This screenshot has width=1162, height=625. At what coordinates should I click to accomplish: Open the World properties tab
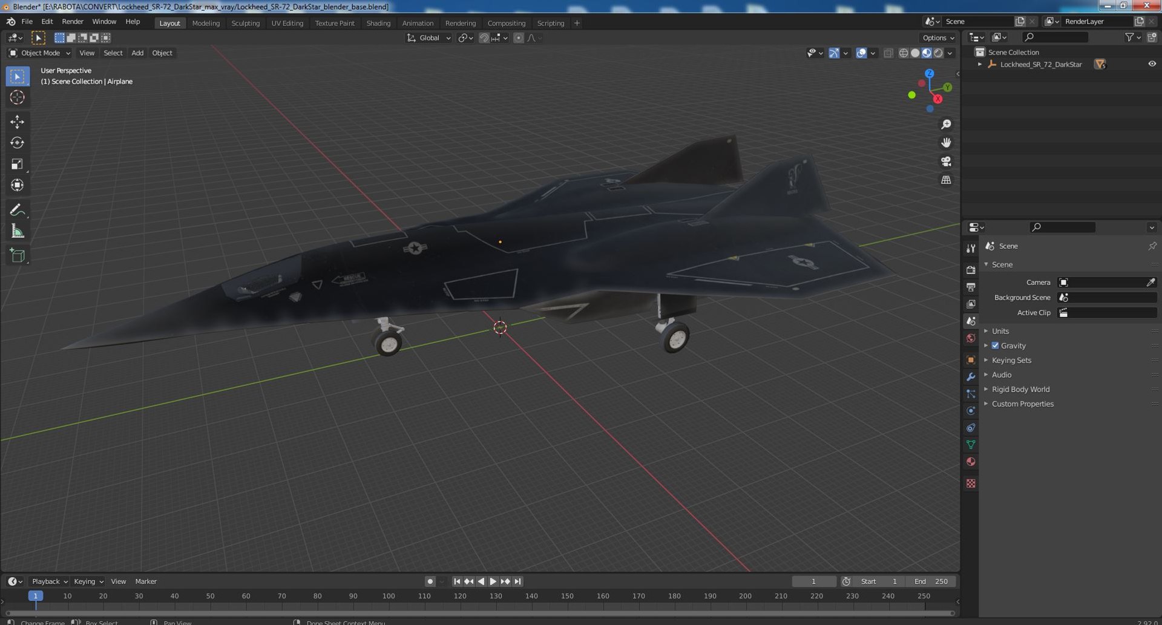[971, 338]
